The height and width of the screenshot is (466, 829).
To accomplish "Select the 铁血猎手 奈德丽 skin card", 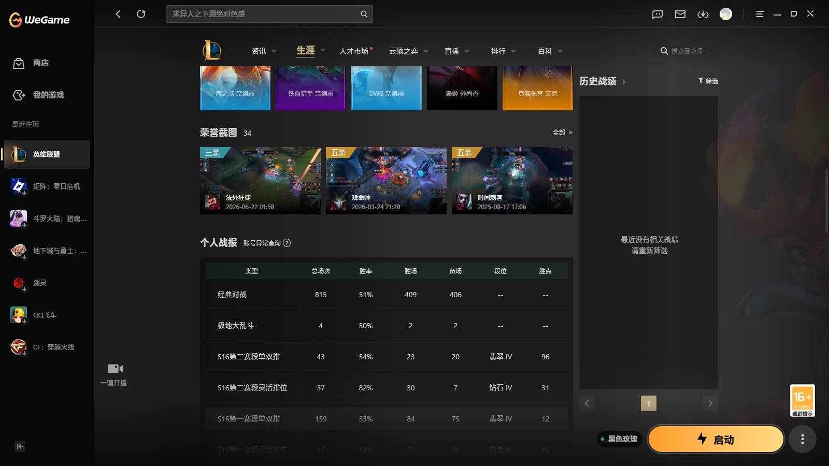I will click(311, 88).
